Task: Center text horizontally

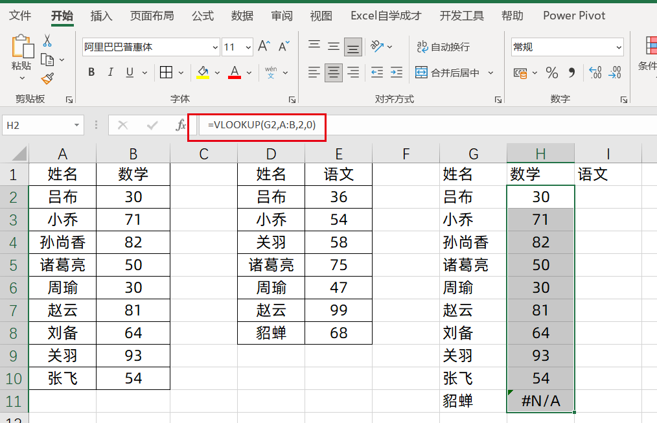Action: point(334,73)
